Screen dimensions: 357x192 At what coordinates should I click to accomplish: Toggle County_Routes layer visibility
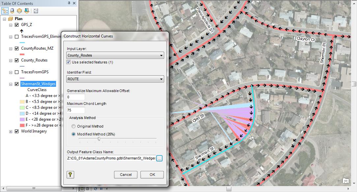pos(16,60)
